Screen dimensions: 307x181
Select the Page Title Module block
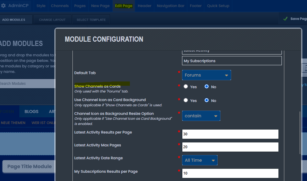click(29, 166)
